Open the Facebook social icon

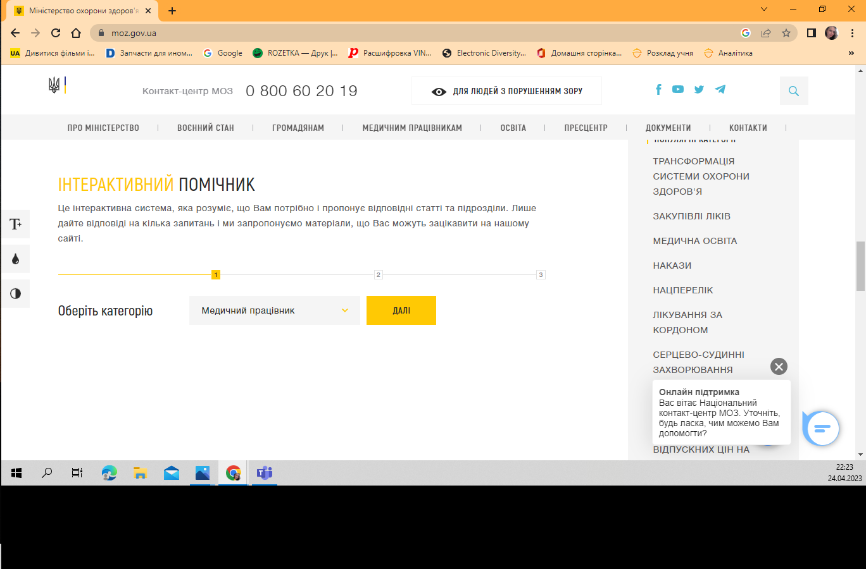point(658,90)
